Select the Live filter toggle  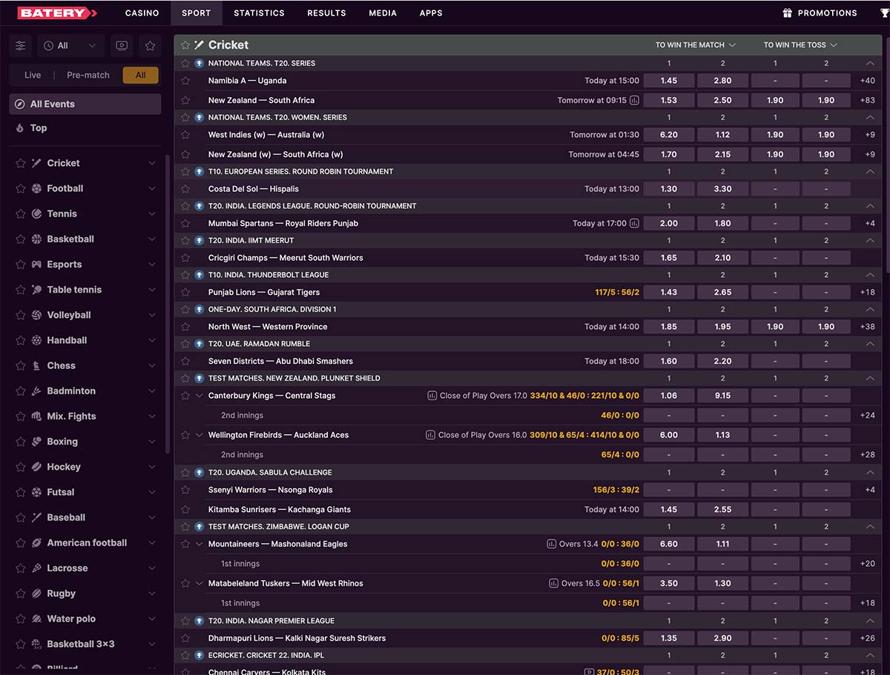[33, 75]
